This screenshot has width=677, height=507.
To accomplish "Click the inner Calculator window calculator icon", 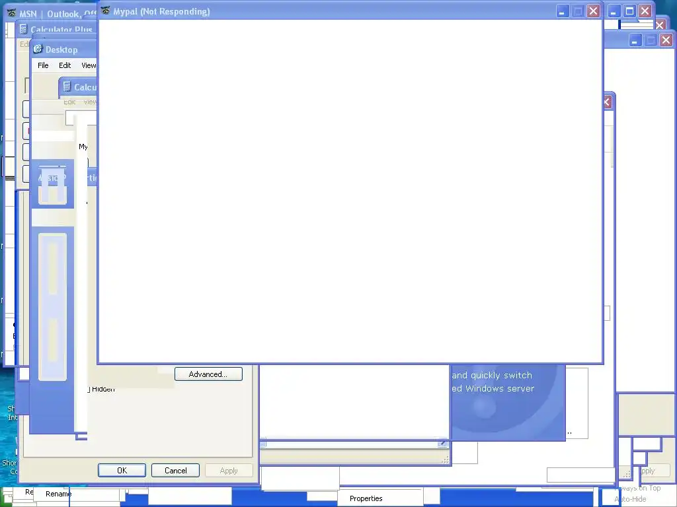I will tap(67, 87).
